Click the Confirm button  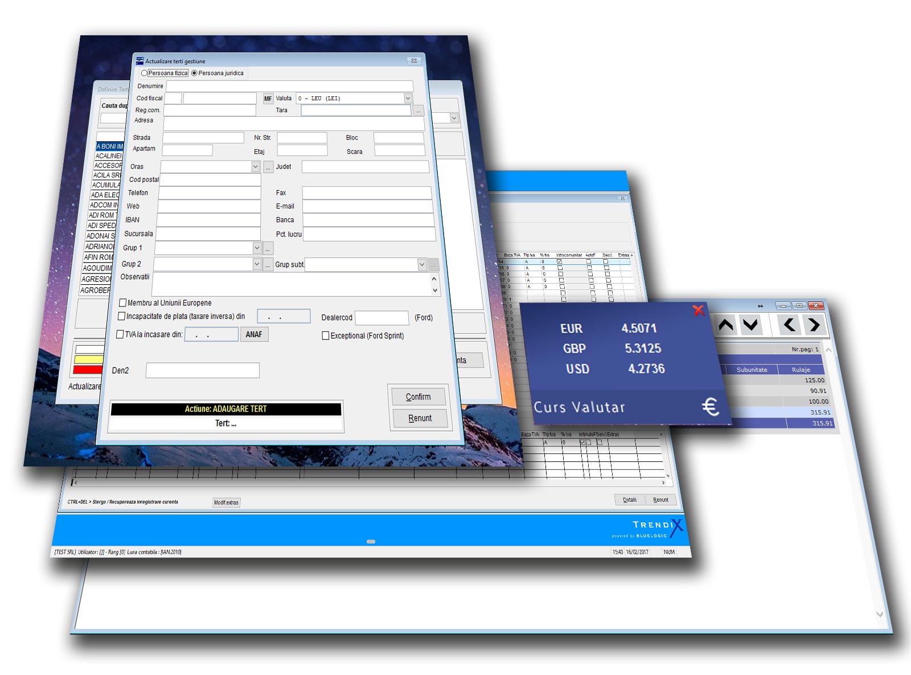418,396
